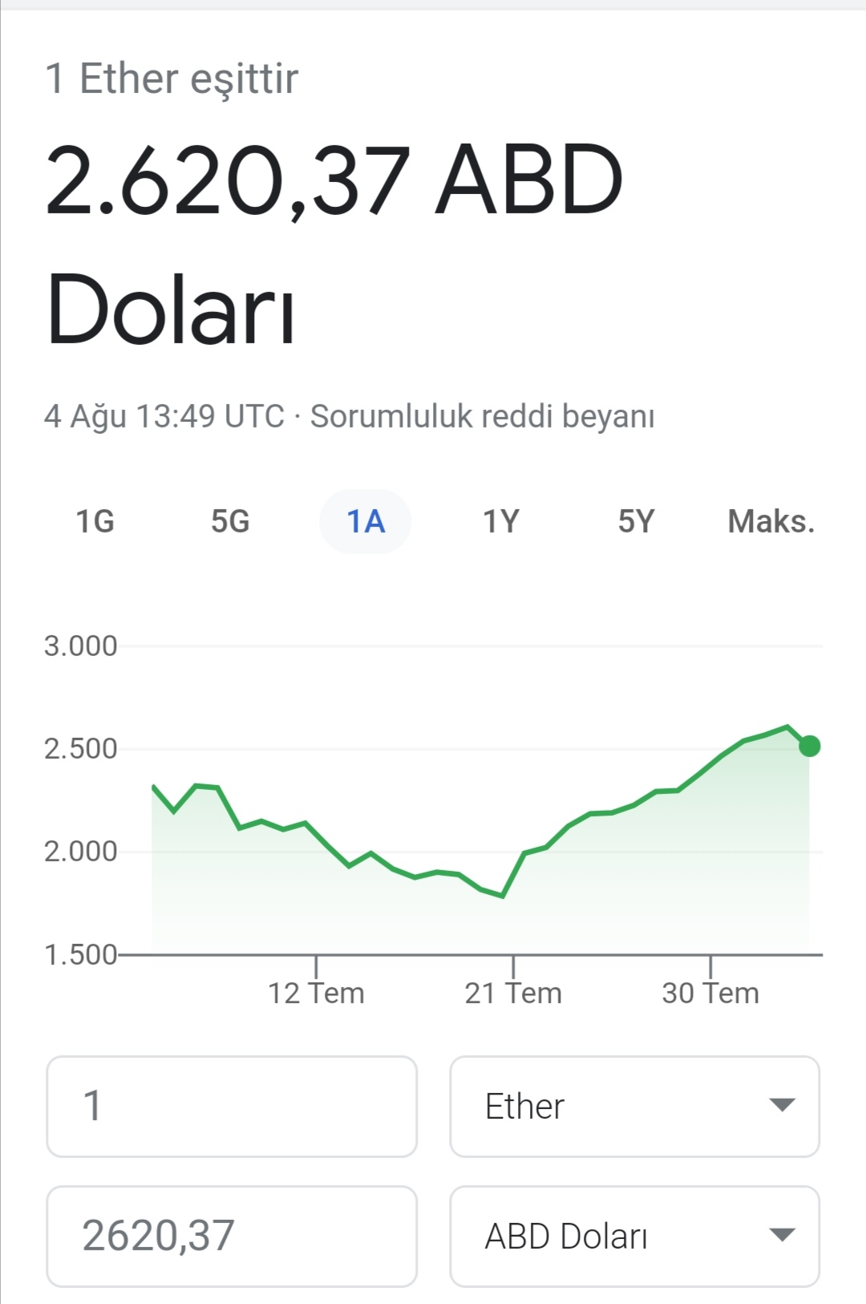The width and height of the screenshot is (866, 1304).
Task: Focus the 2620,37 amount input field
Action: point(232,1236)
